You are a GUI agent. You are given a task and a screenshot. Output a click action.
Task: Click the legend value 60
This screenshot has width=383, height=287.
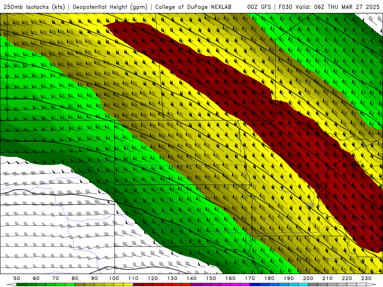[36, 278]
